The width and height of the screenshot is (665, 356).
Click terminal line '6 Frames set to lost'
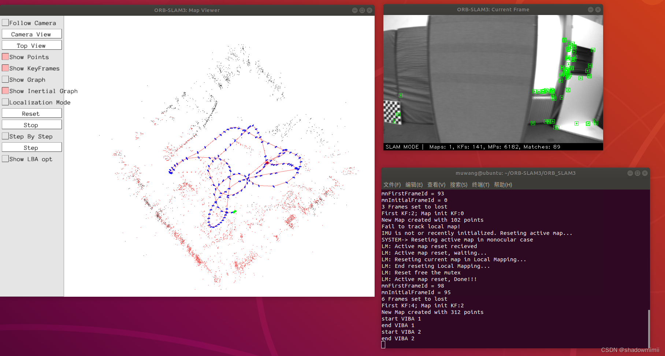pyautogui.click(x=414, y=299)
